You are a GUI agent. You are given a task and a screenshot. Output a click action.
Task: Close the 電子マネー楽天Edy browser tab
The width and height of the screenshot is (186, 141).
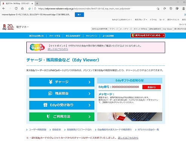pyautogui.click(x=32, y=3)
